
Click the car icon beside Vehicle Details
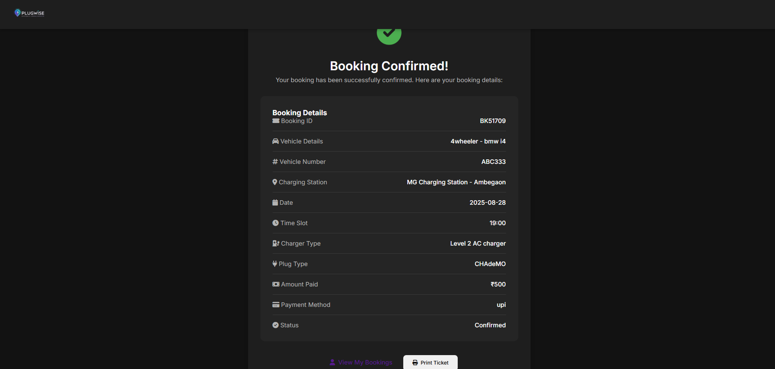coord(276,141)
